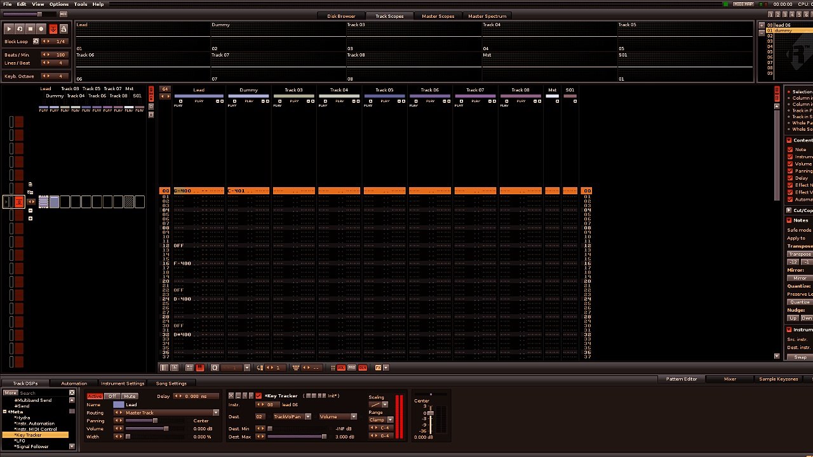Nudge notes Up button
This screenshot has width=813, height=457.
point(793,318)
